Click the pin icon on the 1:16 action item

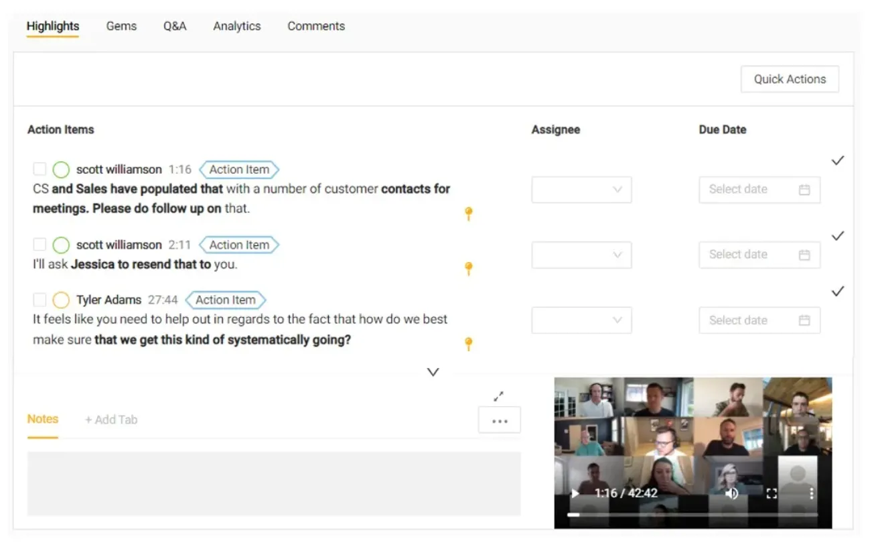click(x=469, y=213)
